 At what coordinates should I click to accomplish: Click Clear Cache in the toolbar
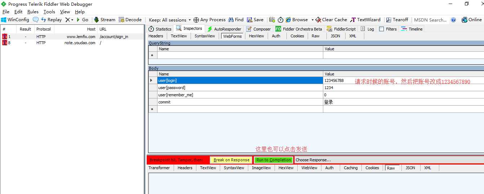coord(331,20)
